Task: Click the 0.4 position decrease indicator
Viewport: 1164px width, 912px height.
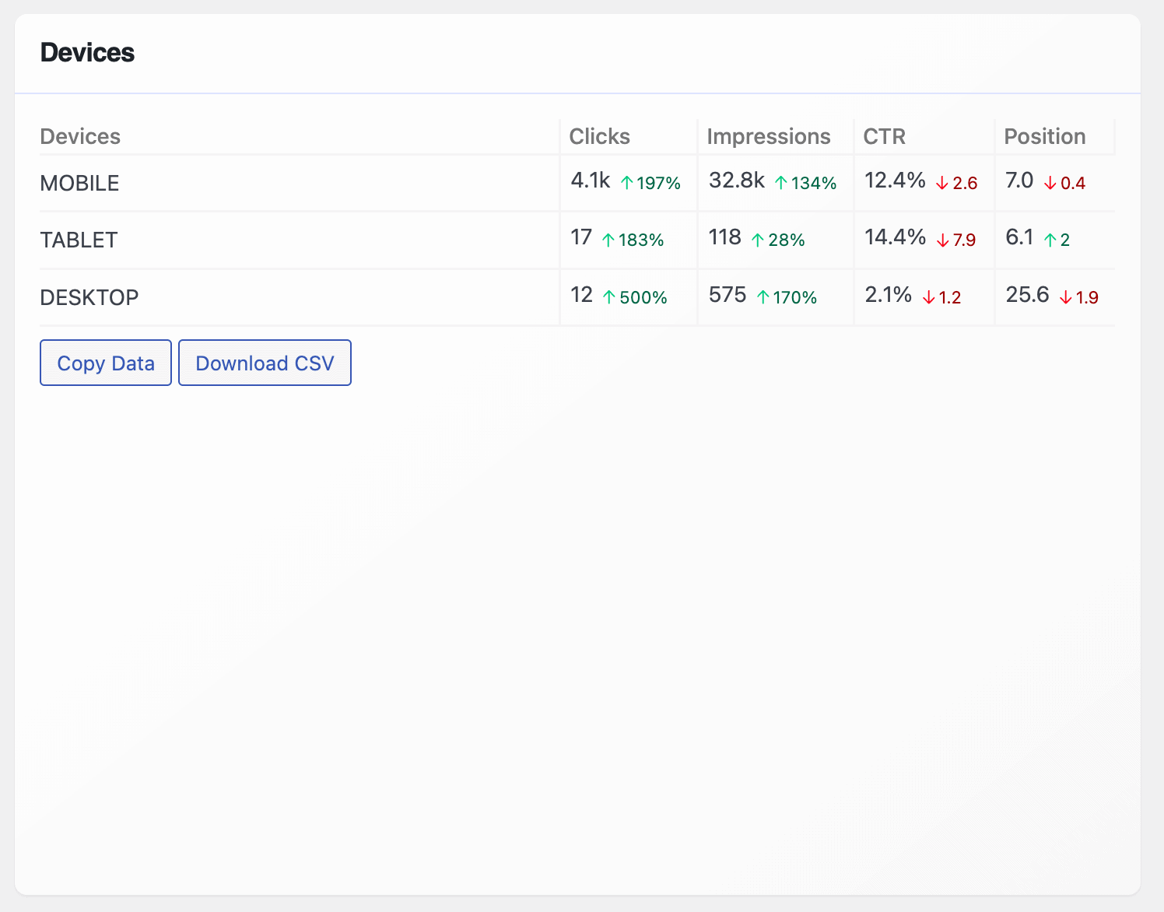Action: tap(1064, 183)
